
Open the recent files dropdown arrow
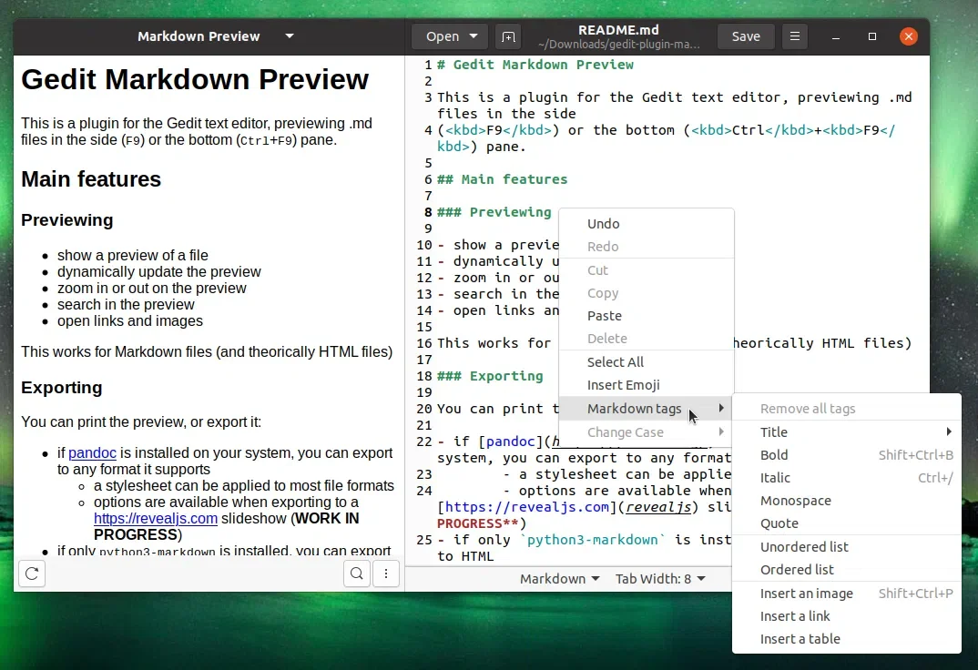point(474,36)
